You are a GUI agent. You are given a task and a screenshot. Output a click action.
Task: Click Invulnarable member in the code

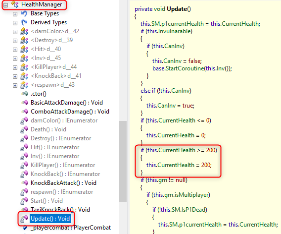pos(174,31)
